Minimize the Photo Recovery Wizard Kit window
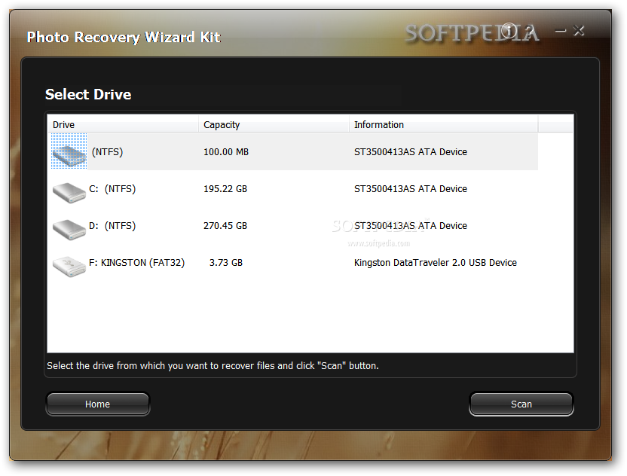Viewport: 627px width, 476px height. point(561,30)
